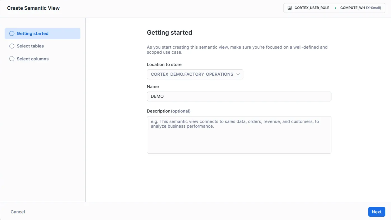Open the COMPUTE_WH (X-Small) warehouse selector

(x=361, y=8)
